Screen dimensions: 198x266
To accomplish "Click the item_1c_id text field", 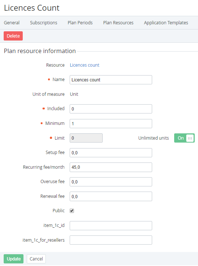I will pos(111,225).
